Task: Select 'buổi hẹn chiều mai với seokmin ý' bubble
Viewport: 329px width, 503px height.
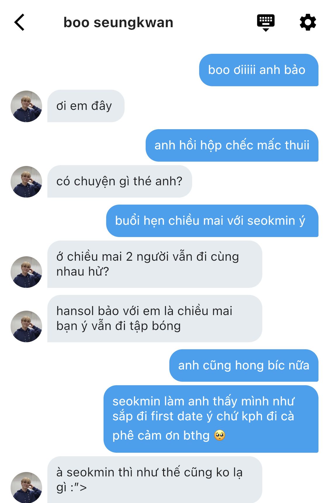Action: pyautogui.click(x=212, y=221)
